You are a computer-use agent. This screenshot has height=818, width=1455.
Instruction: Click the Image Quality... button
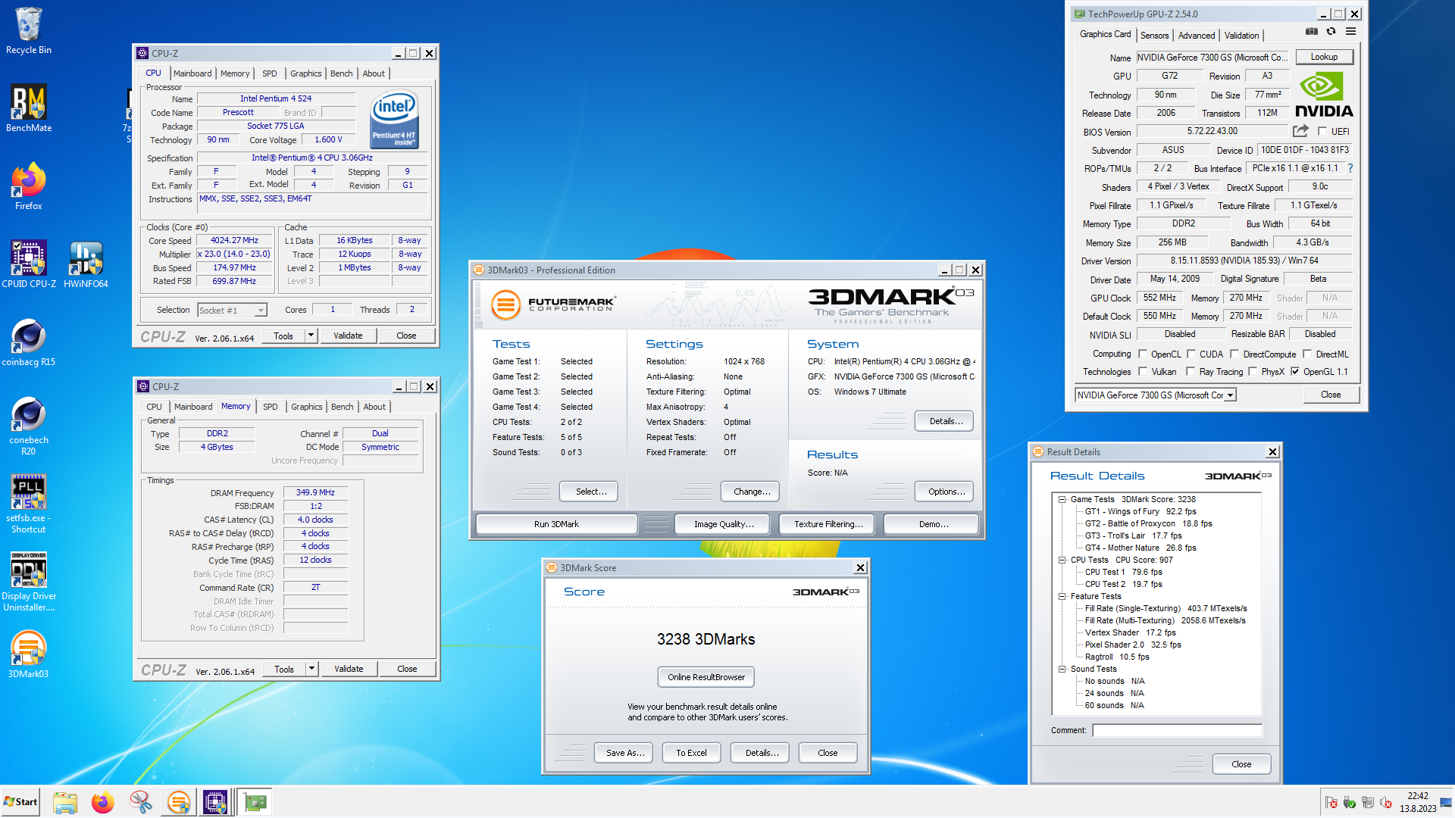[724, 524]
